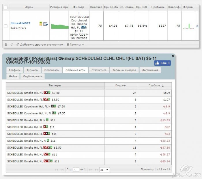Close the player statistics popup

pos(173,55)
